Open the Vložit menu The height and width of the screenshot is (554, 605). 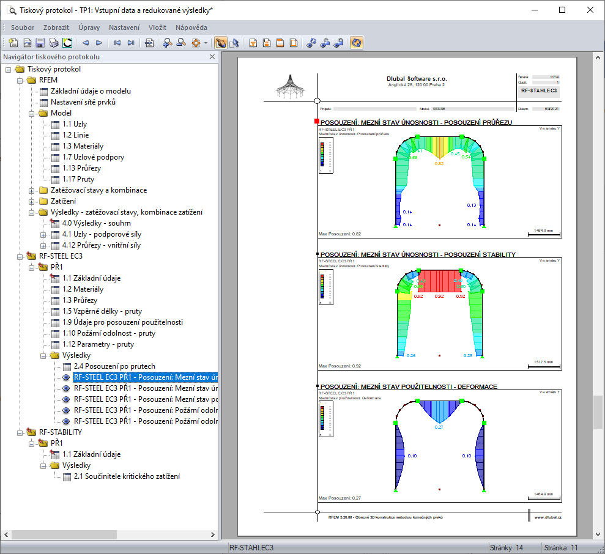(157, 28)
